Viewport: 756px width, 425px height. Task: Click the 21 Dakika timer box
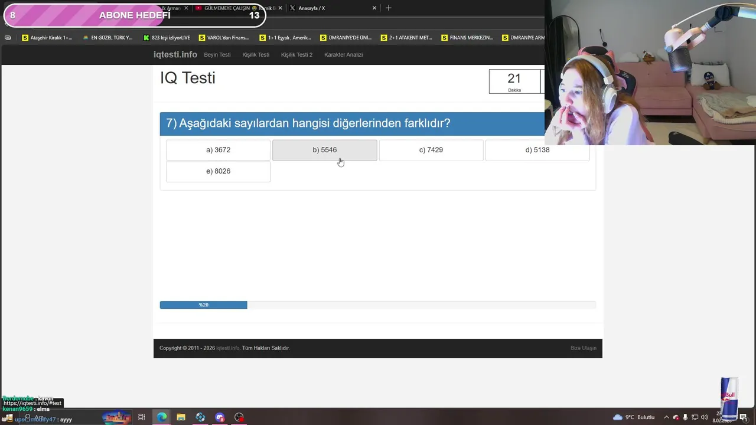[x=514, y=81]
